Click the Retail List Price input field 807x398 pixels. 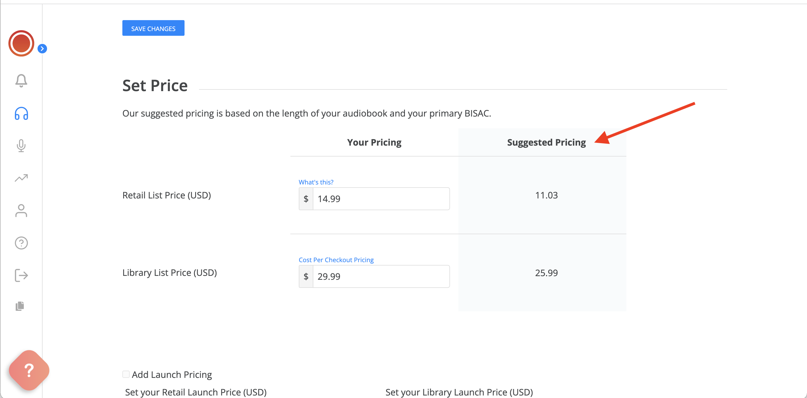pos(381,199)
